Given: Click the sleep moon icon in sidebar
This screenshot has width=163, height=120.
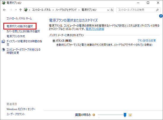Looking at the screenshot, I should pos(3,50).
